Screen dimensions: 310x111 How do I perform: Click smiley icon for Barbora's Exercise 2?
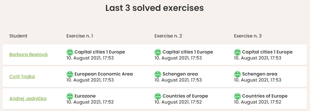[158, 52]
